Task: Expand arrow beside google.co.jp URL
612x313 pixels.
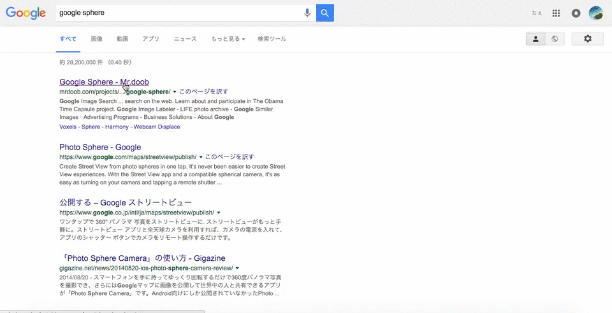Action: click(x=218, y=213)
